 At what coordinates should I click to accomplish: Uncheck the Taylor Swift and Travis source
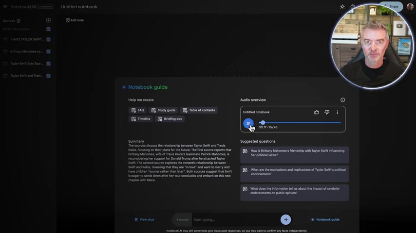pos(48,76)
